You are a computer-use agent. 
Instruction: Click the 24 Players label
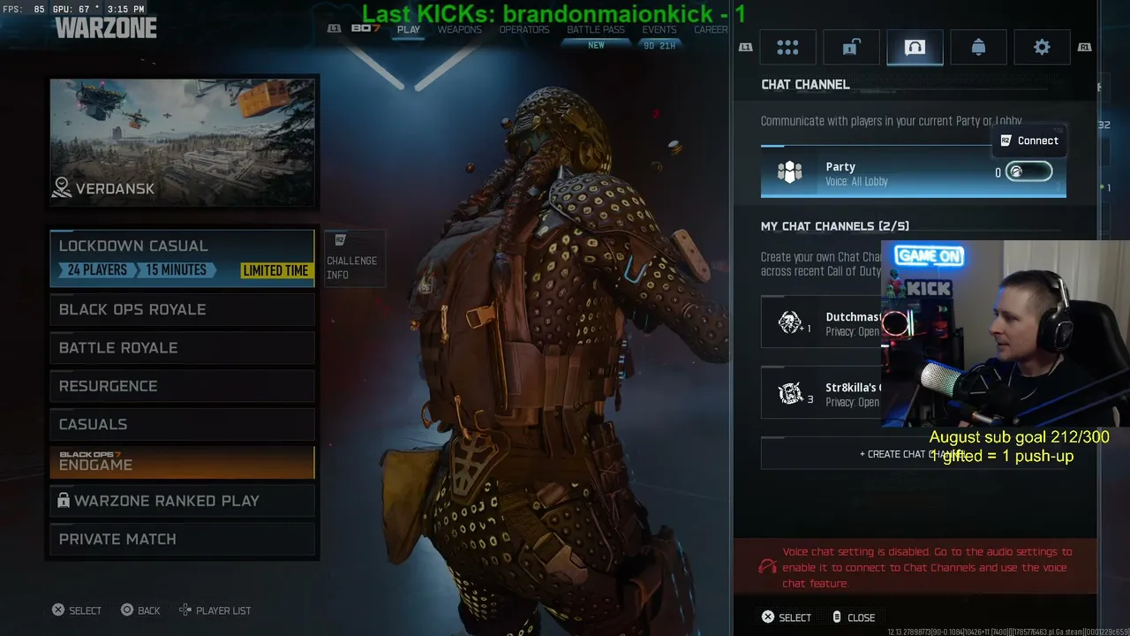pyautogui.click(x=97, y=270)
